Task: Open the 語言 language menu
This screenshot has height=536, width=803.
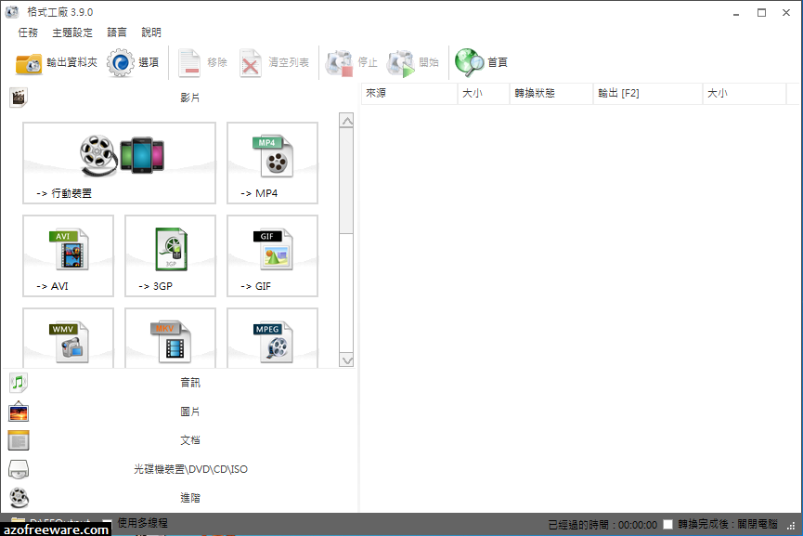Action: coord(117,33)
